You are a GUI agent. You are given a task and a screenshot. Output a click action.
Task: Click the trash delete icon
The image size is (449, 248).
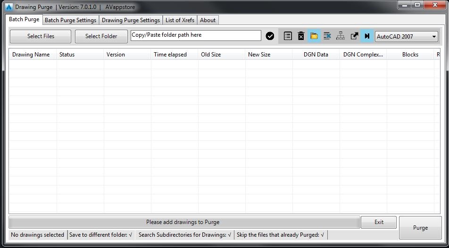click(x=301, y=36)
